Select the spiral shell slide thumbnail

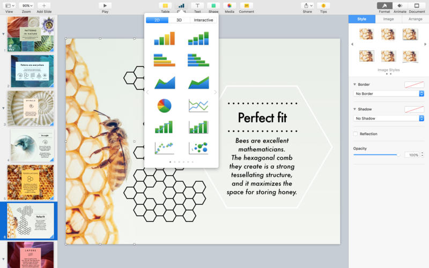[x=31, y=108]
